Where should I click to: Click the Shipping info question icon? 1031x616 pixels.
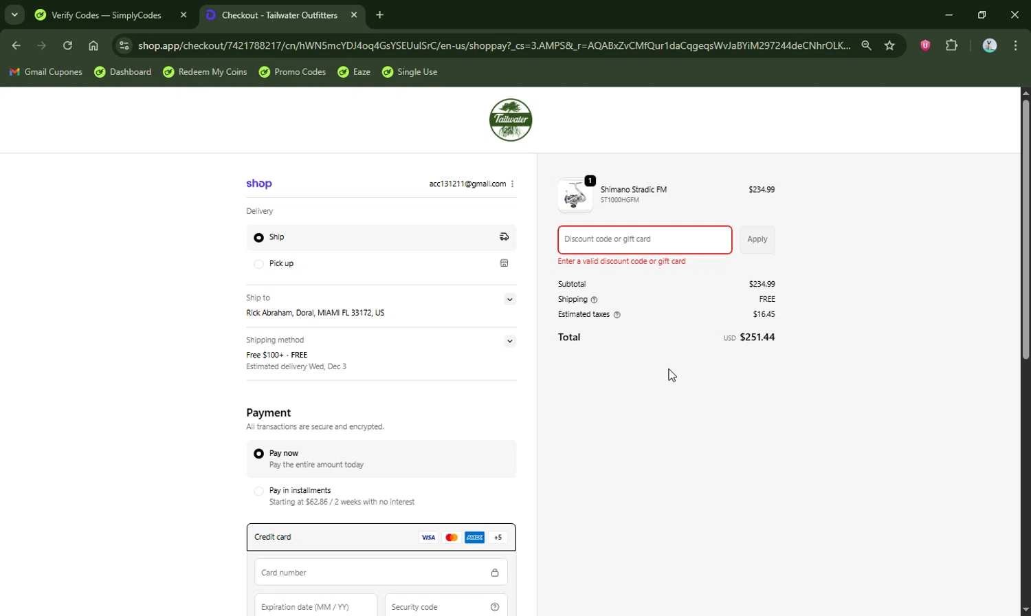coord(594,300)
